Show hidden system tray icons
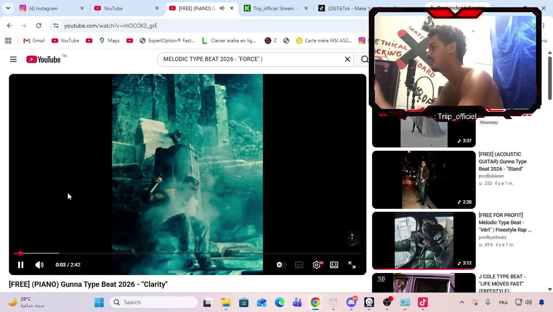The image size is (553, 312). (x=461, y=302)
